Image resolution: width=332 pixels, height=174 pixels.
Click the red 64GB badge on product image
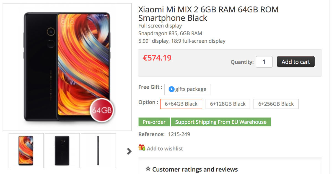[x=102, y=111]
